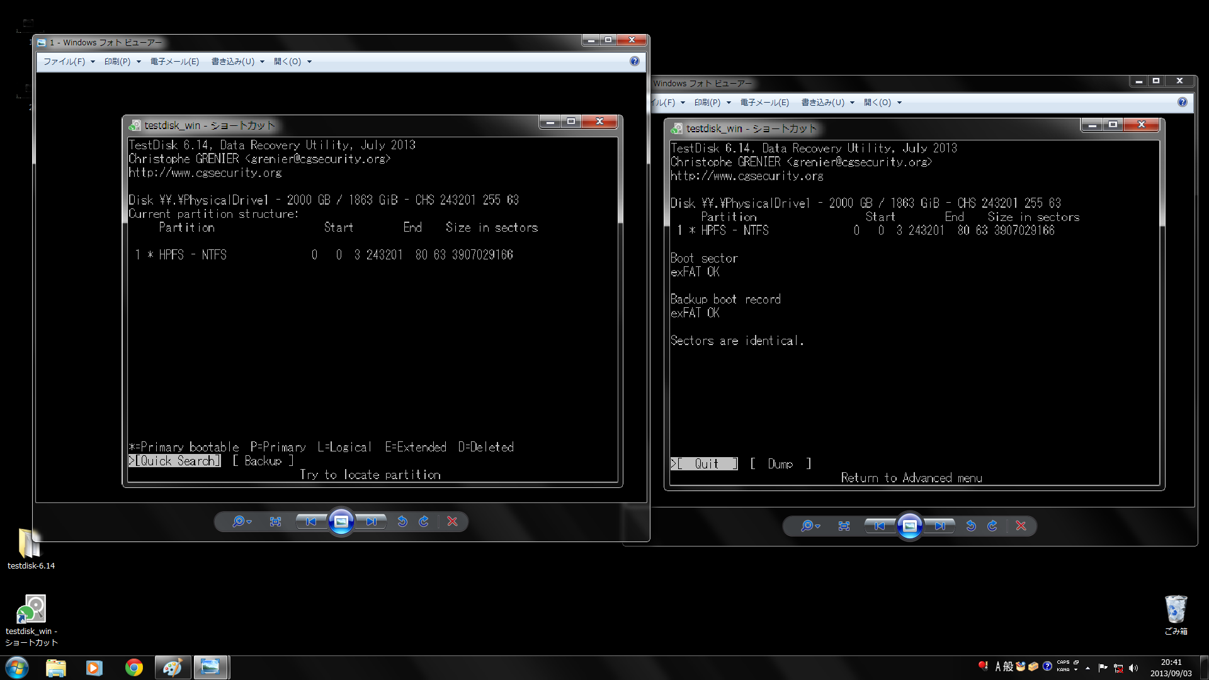Viewport: 1209px width, 680px height.
Task: Rotate counterclockwise in left photo viewer
Action: [402, 521]
